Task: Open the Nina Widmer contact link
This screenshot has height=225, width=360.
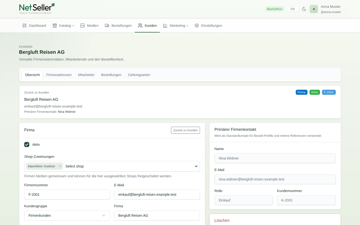Action: (67, 112)
